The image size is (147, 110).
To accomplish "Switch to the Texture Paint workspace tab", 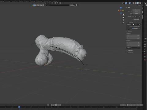I will click(x=15, y=1).
